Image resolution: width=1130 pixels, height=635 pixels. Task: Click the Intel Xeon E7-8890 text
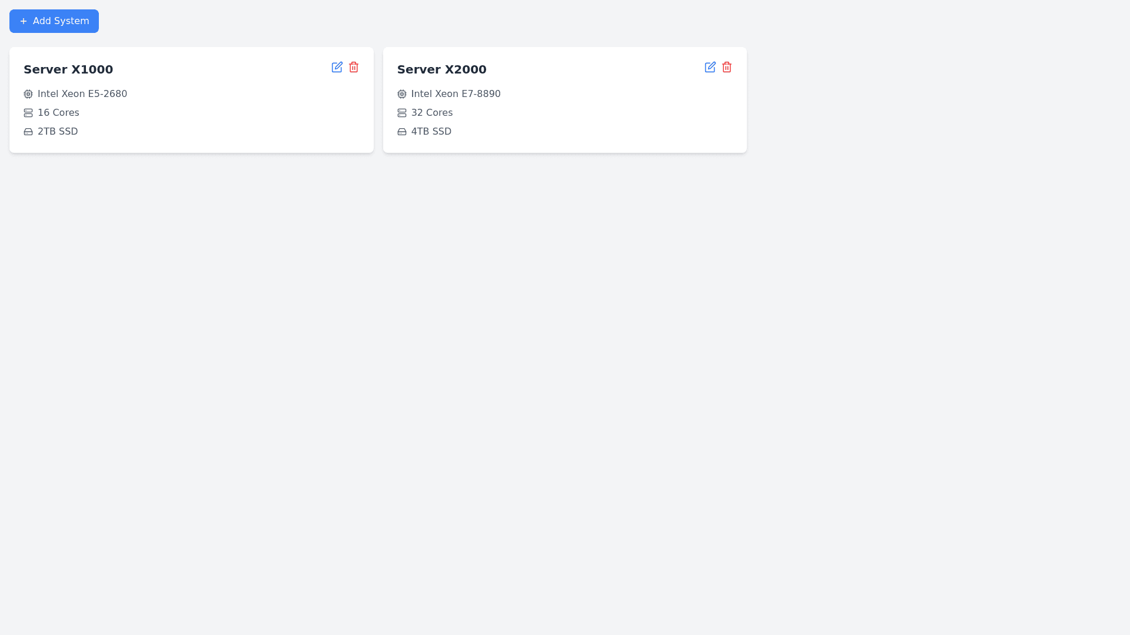tap(456, 94)
